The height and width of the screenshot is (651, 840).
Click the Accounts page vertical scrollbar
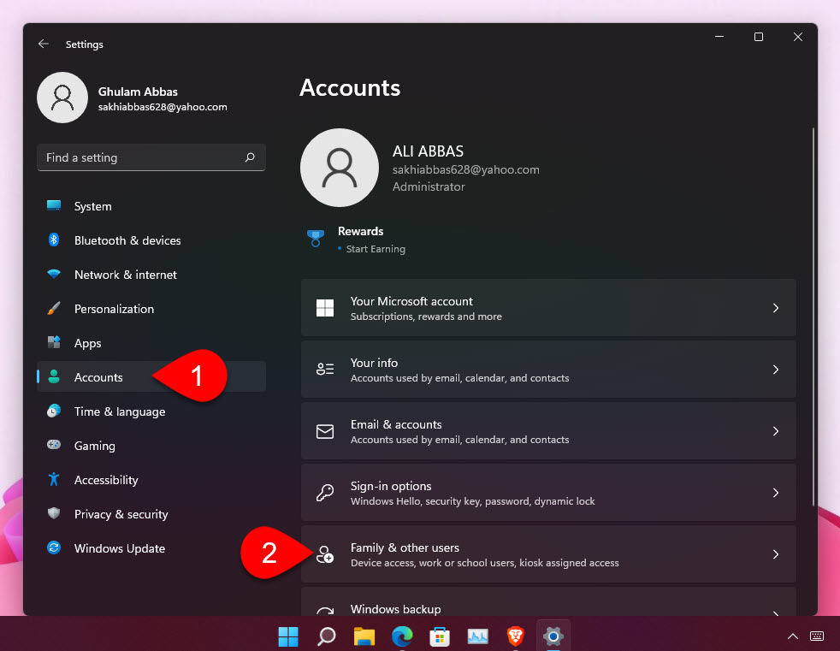coord(813,317)
